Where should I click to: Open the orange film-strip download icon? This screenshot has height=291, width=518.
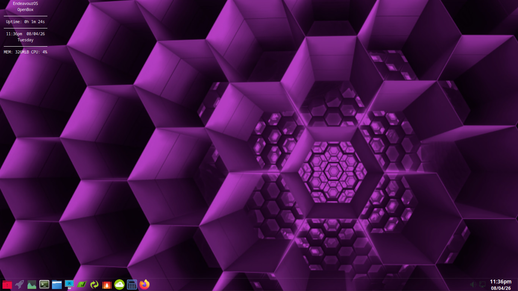(107, 284)
